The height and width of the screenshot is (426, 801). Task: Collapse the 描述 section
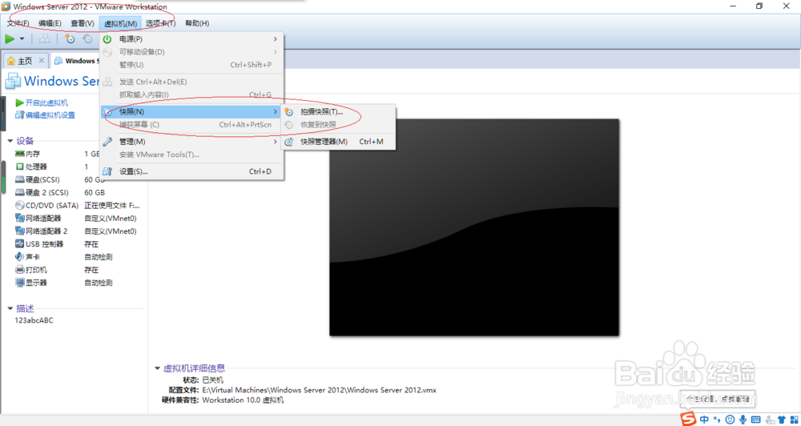click(10, 308)
